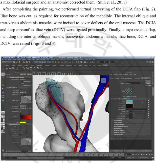This screenshot has height=163, width=156.
Task: Click the yellow soft selection Color swatch
Action: click(x=23, y=122)
